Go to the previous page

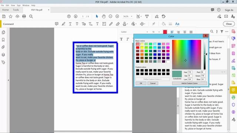69,16
